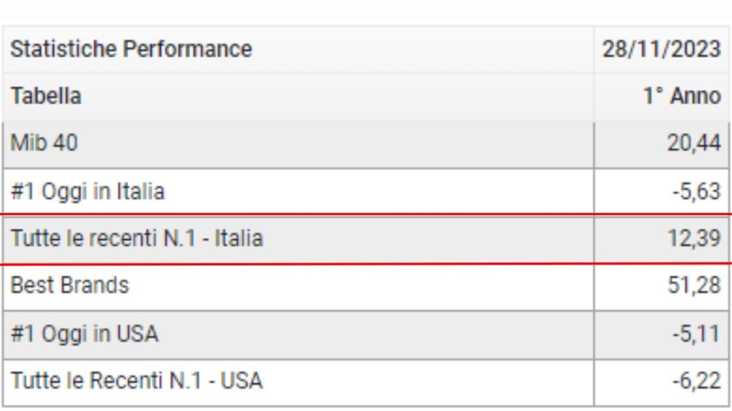The width and height of the screenshot is (732, 411).
Task: Select the 20,44 value cell
Action: 693,143
